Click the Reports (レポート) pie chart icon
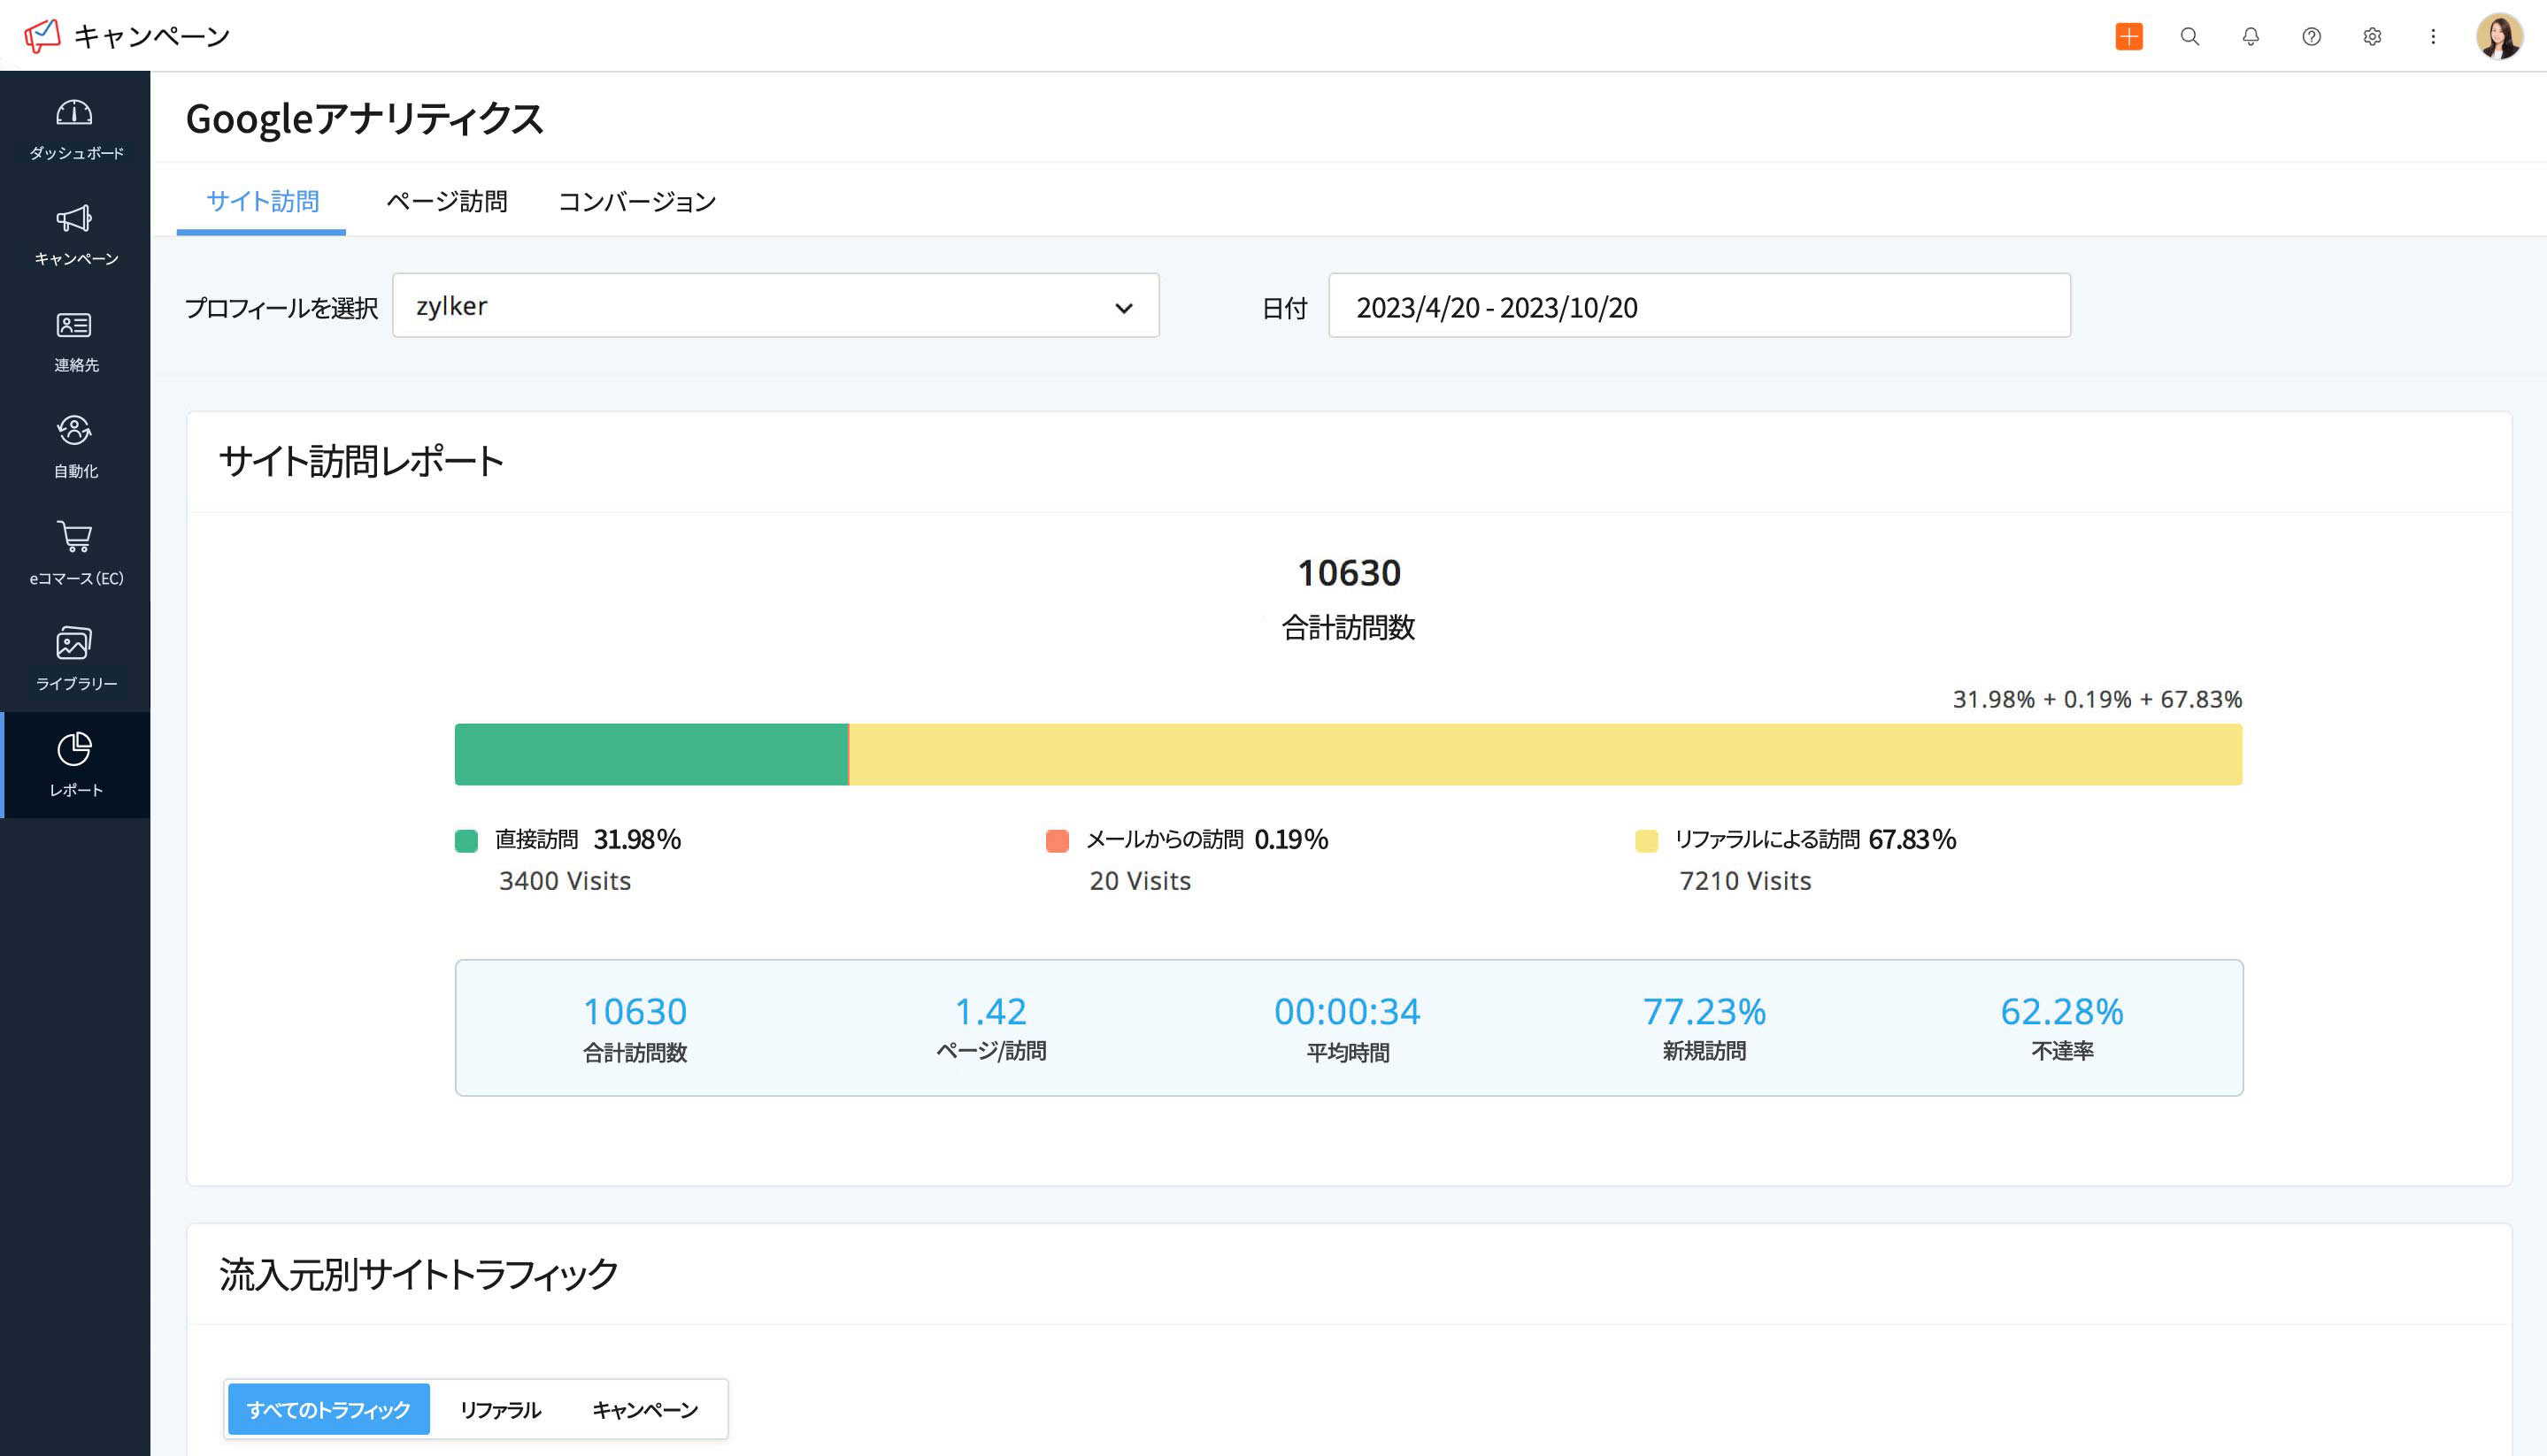 pos(74,749)
